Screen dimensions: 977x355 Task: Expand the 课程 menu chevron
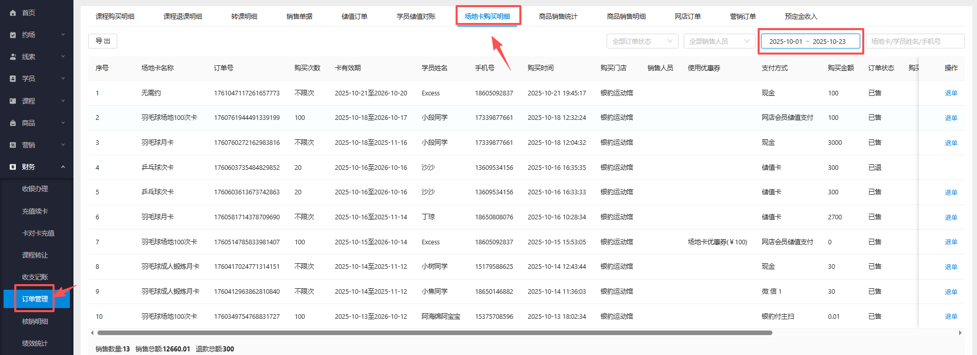(63, 101)
